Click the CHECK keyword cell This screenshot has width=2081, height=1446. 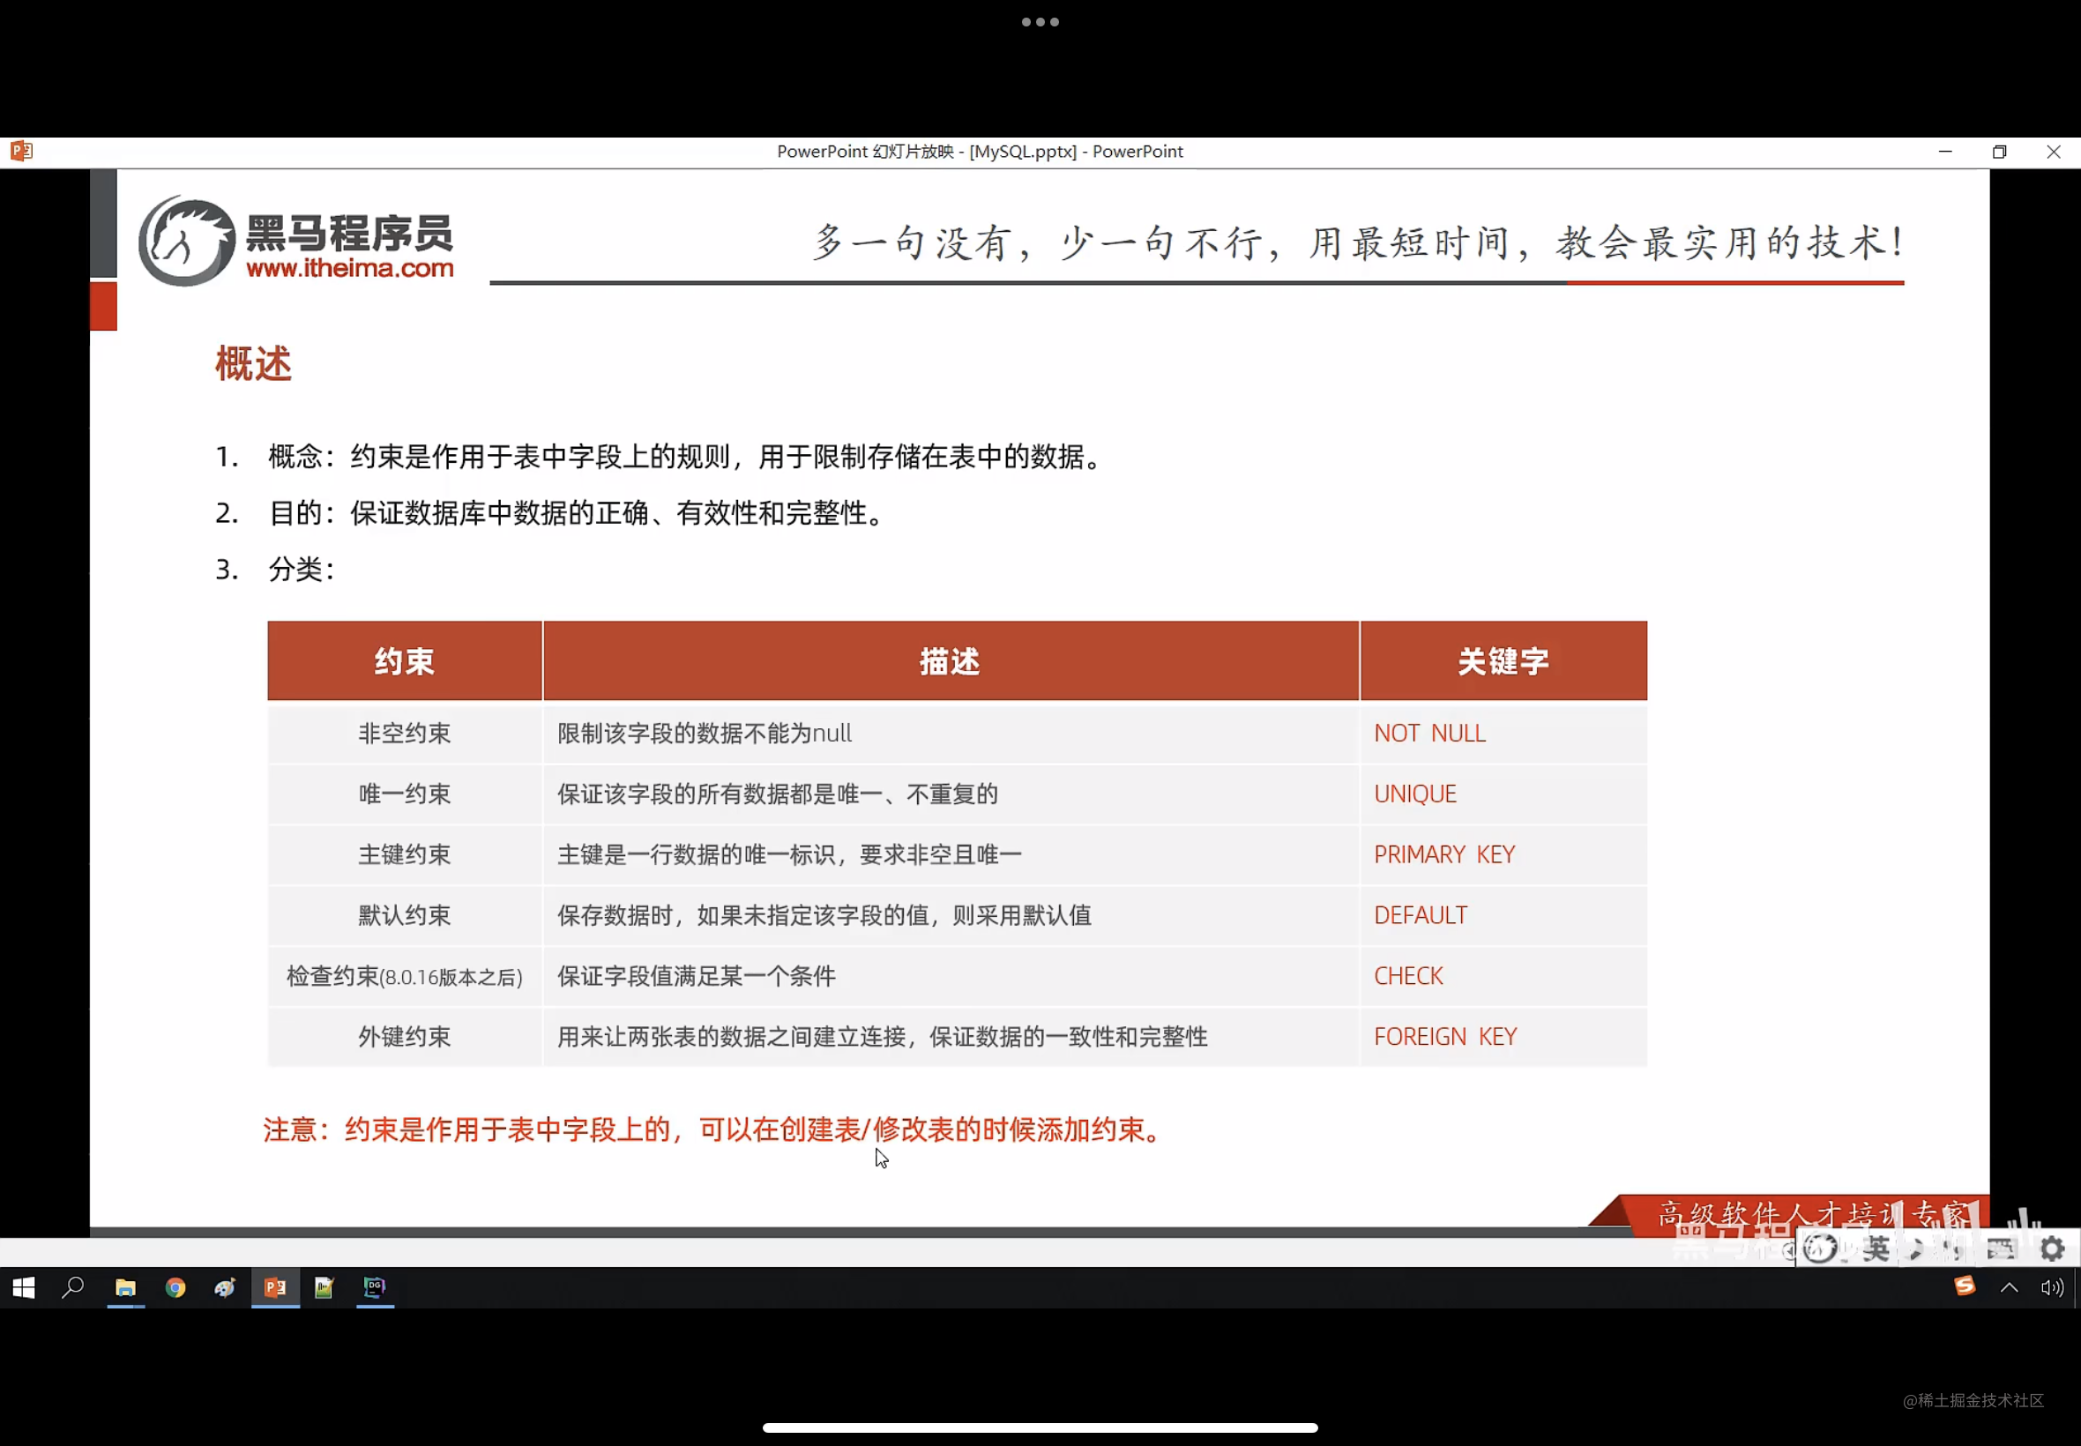(x=1503, y=976)
